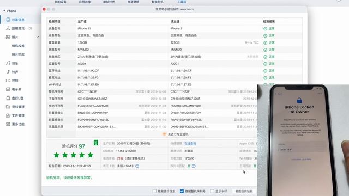Click help icon next to 序列号匹配

[194, 166]
